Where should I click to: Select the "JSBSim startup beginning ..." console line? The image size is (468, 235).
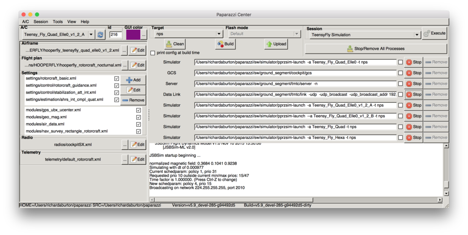pos(175,155)
